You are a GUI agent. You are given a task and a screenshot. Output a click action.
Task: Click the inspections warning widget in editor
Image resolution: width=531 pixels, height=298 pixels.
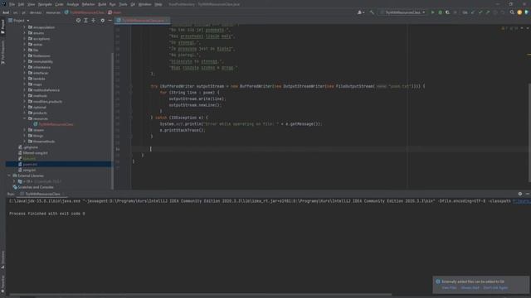click(509, 28)
